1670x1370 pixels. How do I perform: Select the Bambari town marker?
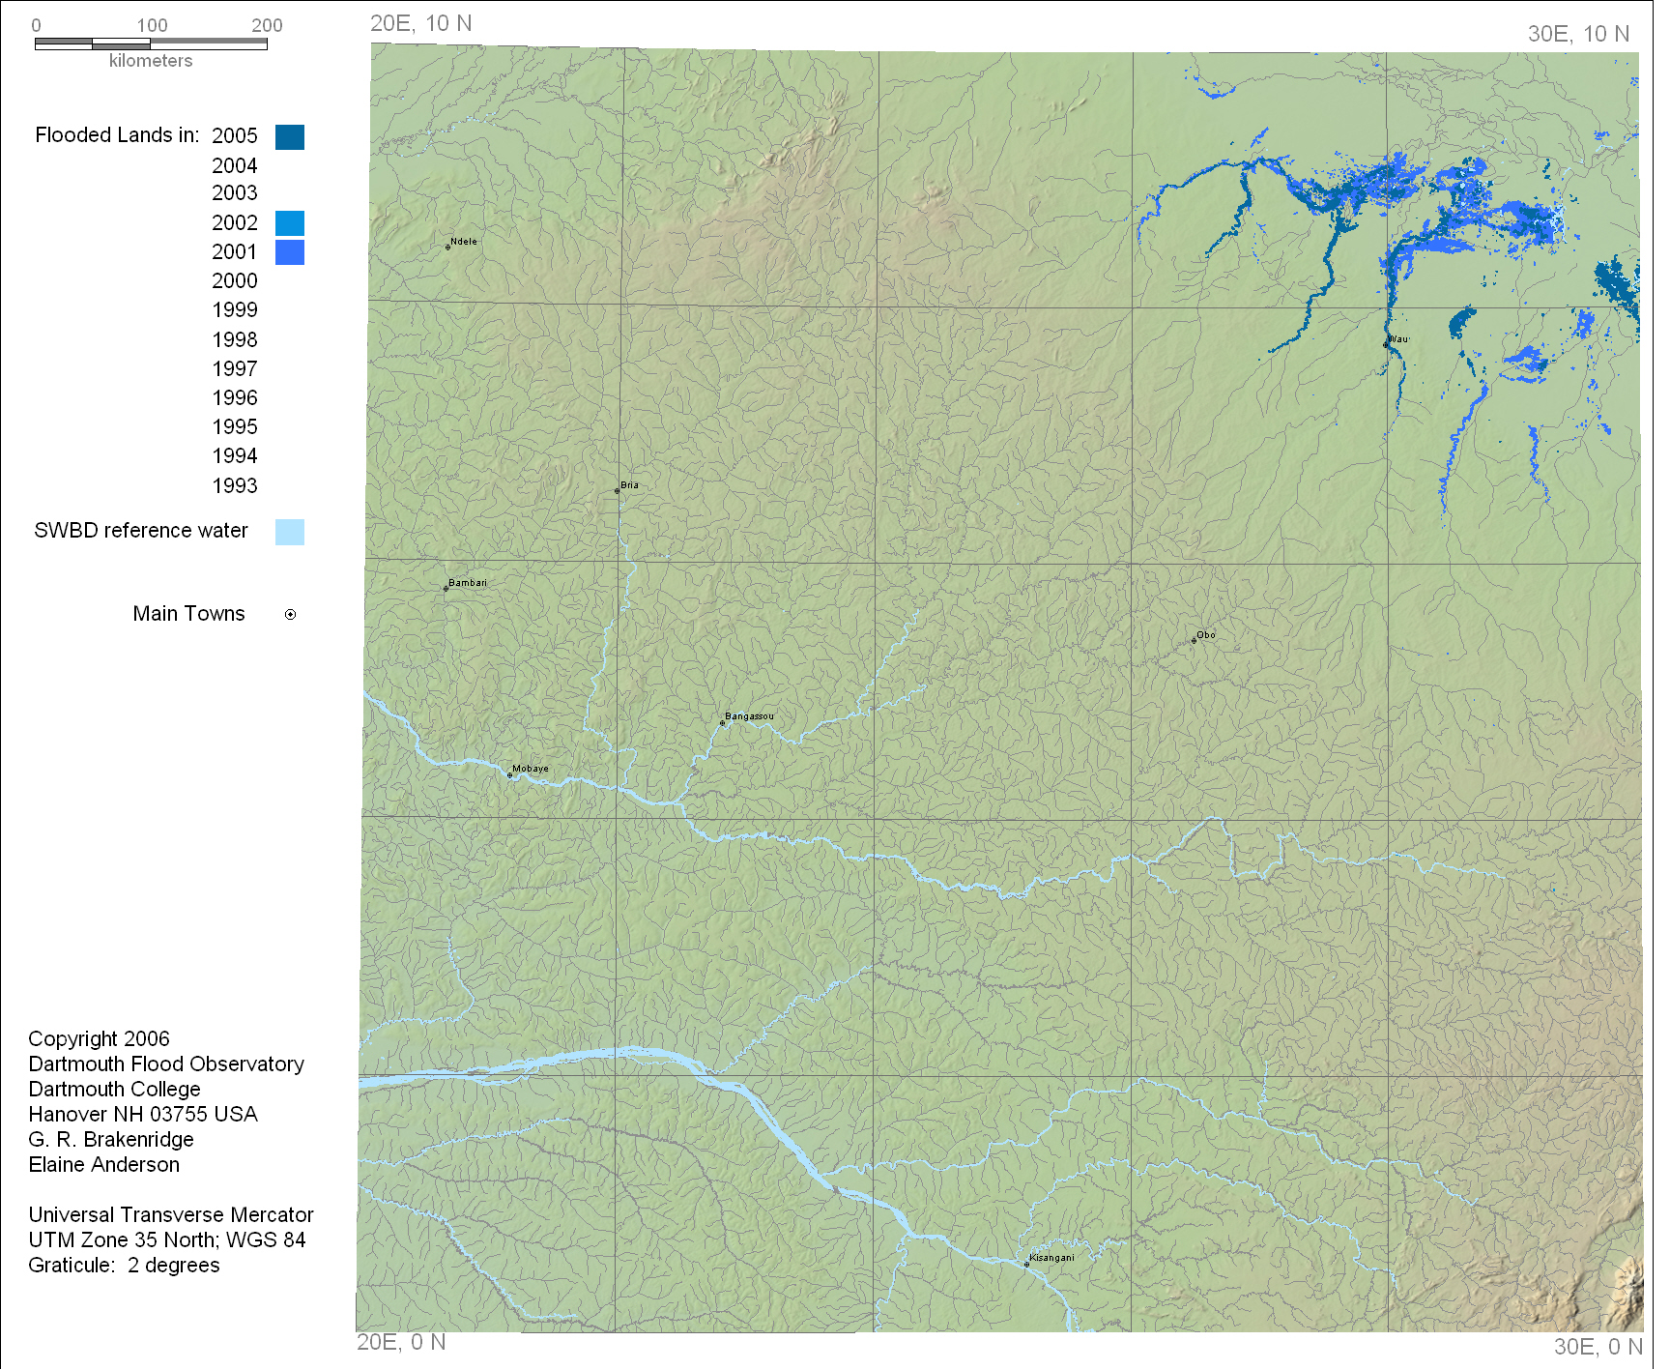[446, 588]
